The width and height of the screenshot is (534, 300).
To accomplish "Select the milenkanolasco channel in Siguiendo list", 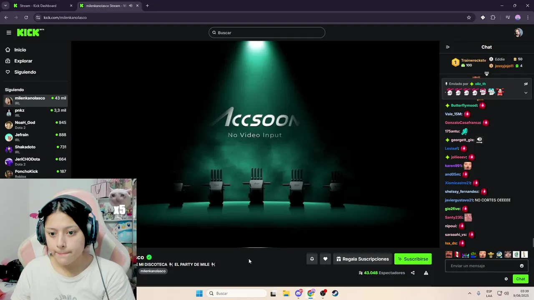I will (x=35, y=100).
